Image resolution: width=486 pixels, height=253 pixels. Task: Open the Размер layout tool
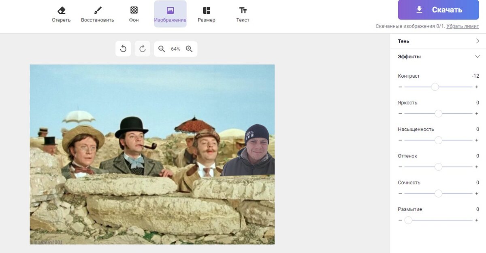tap(207, 14)
